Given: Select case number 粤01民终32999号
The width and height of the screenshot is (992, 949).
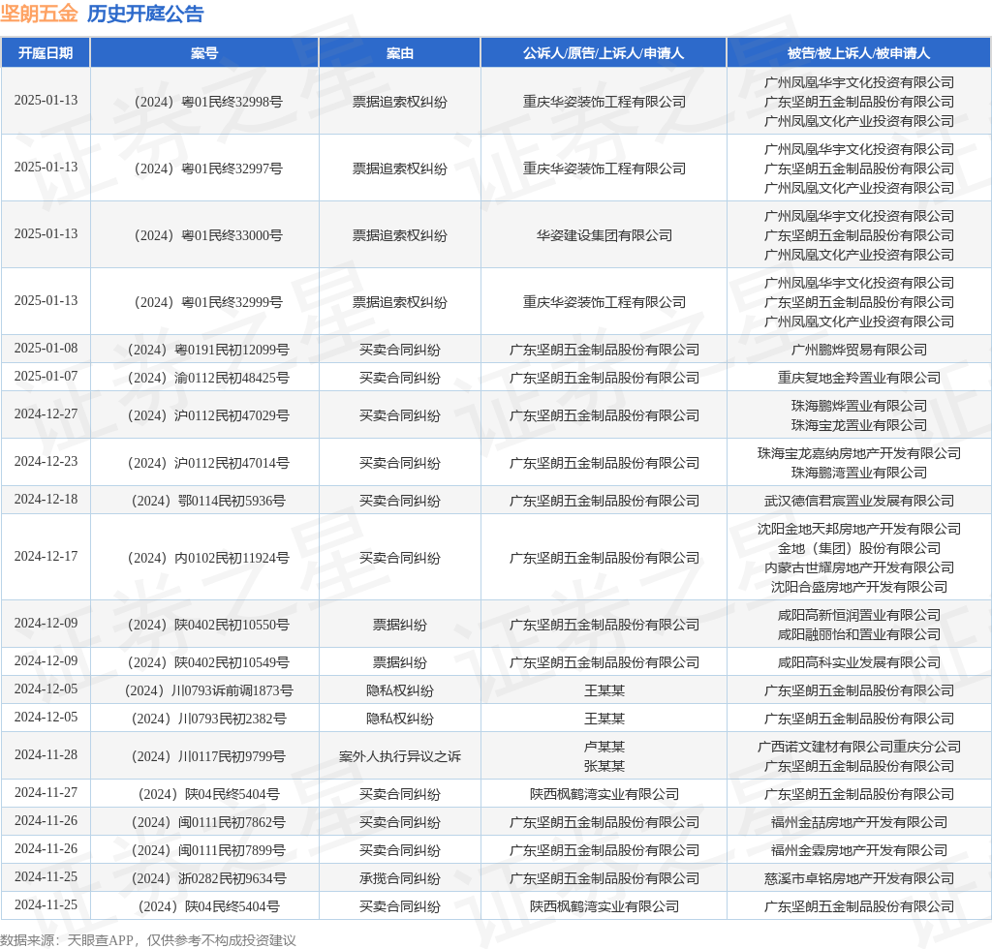Looking at the screenshot, I should coord(208,302).
